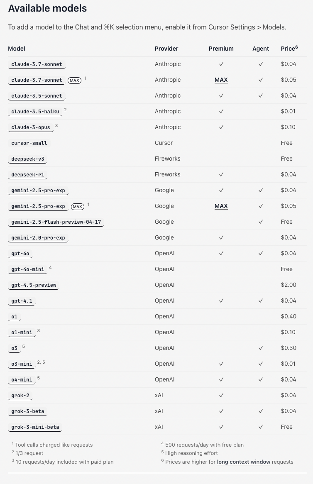Open the long context window link
This screenshot has height=484, width=313.
tap(243, 462)
